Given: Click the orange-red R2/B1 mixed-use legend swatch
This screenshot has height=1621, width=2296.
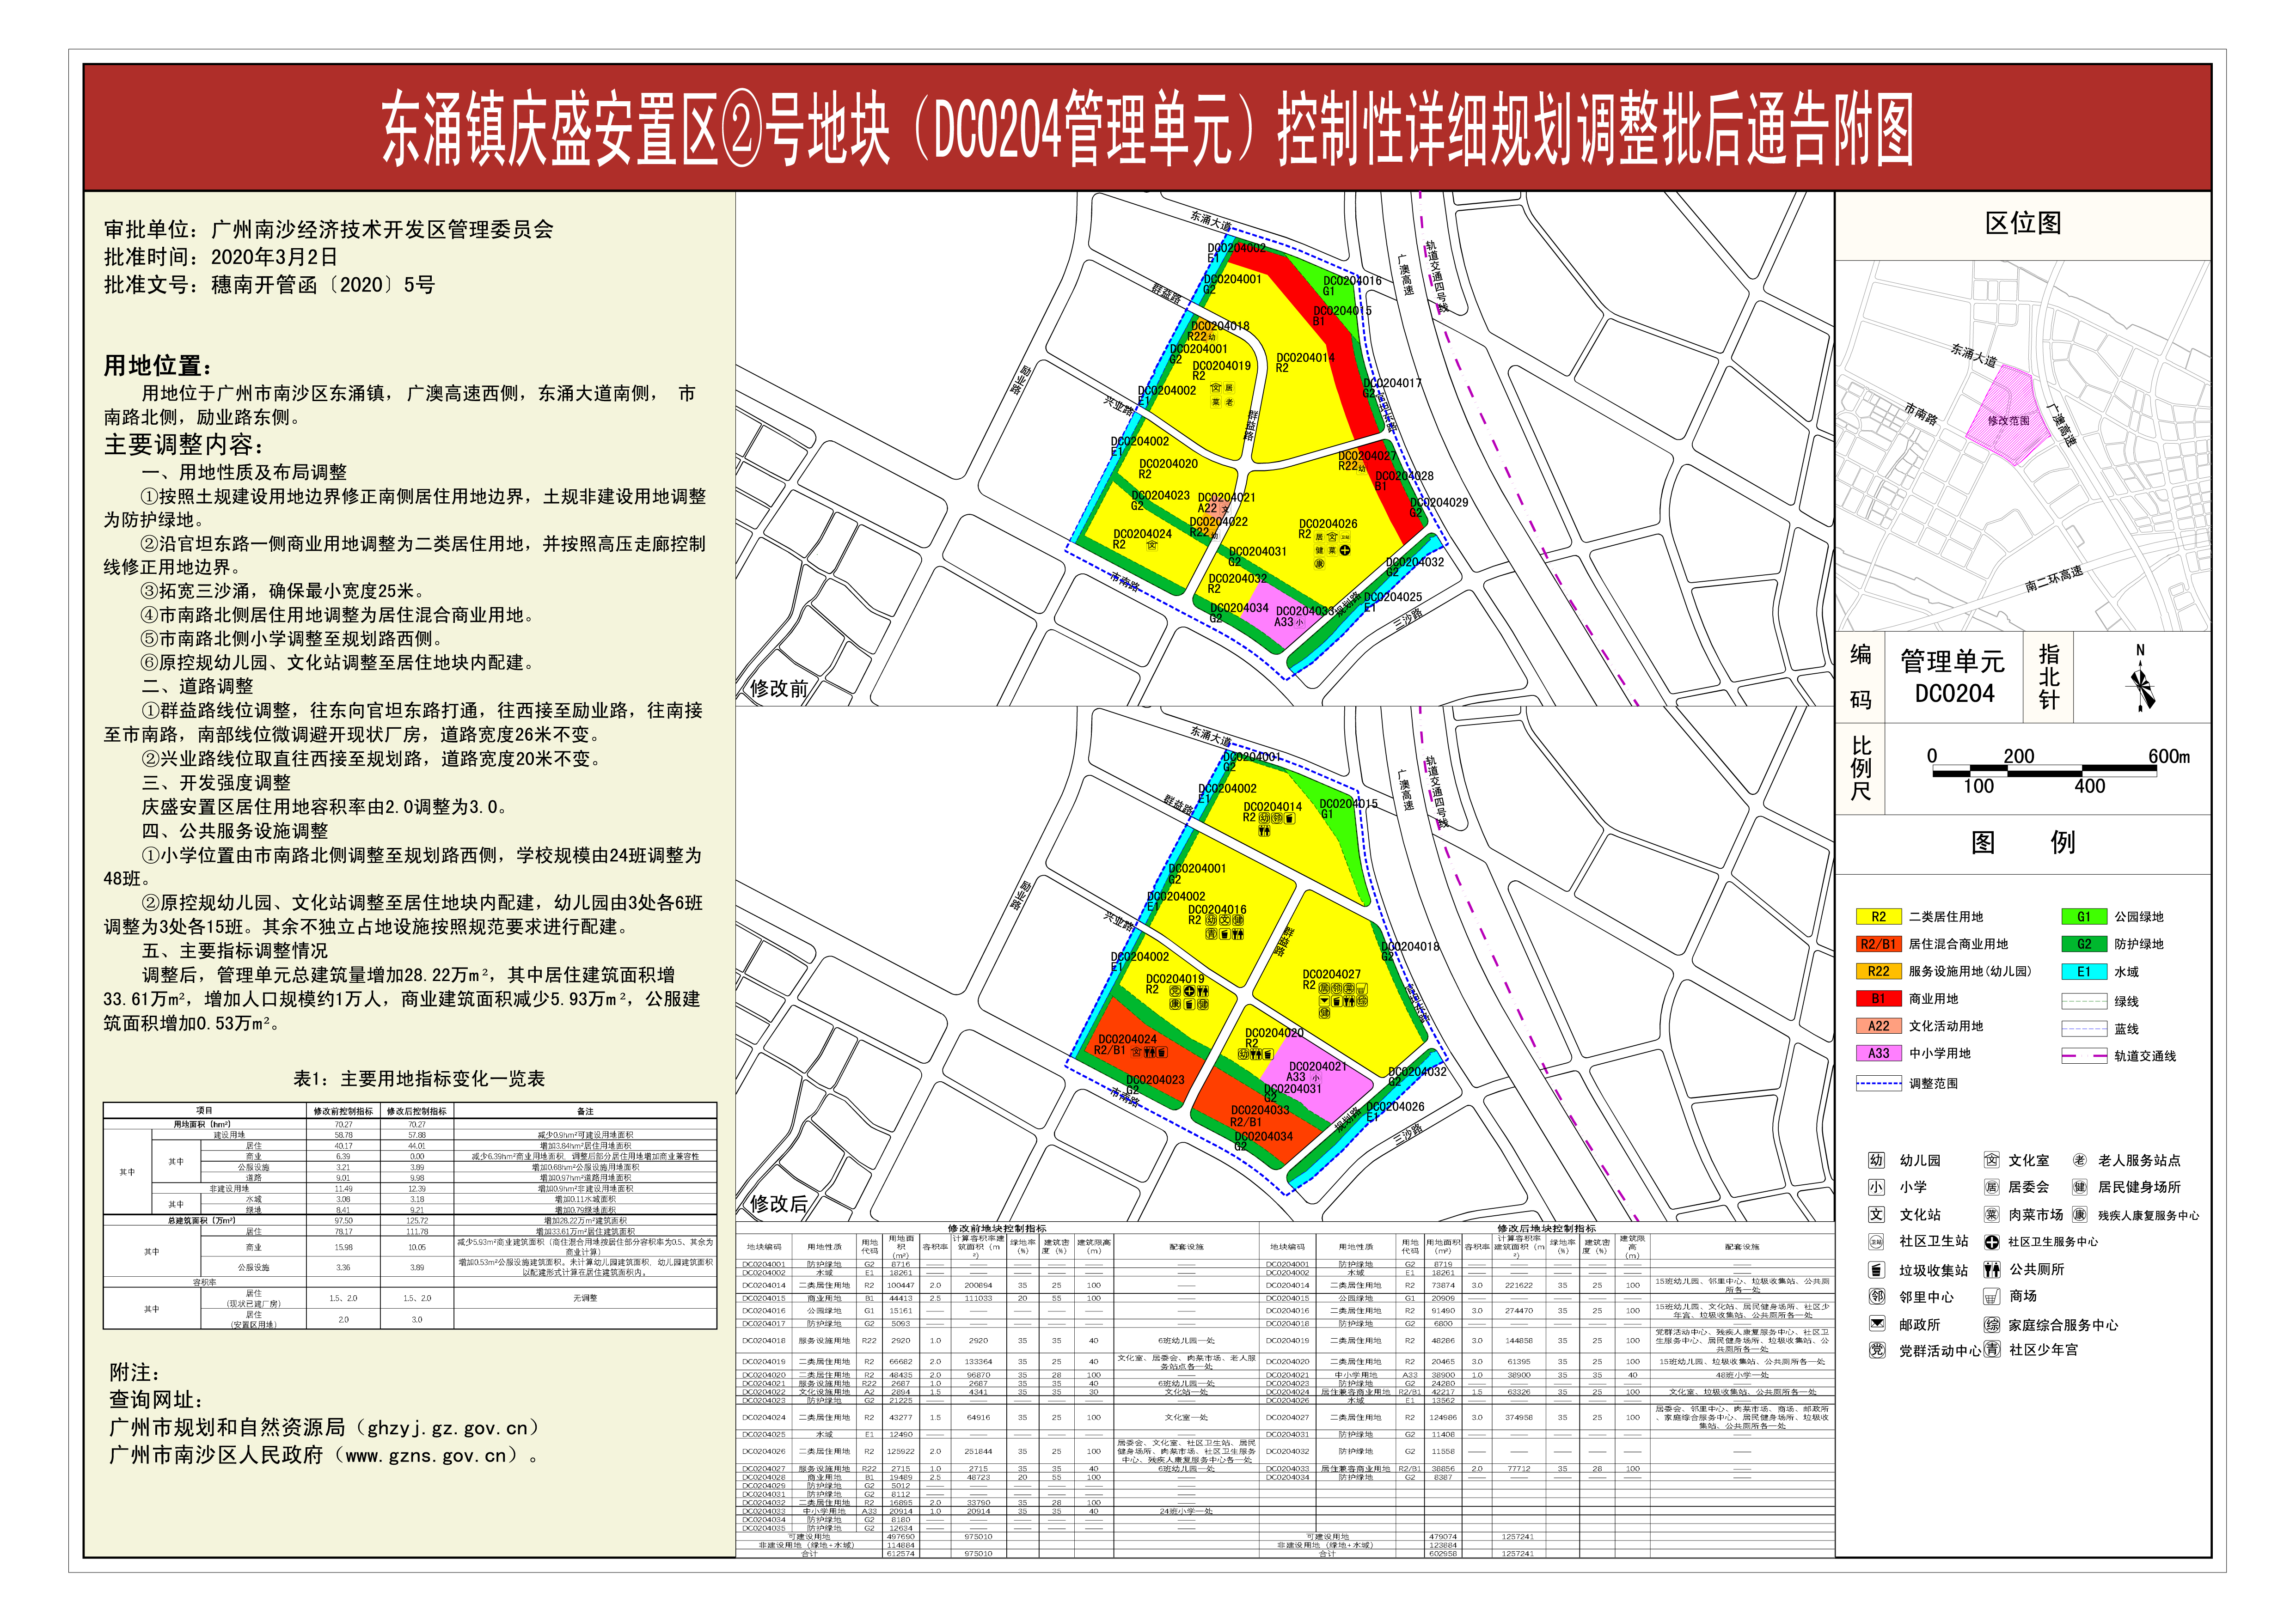Looking at the screenshot, I should pyautogui.click(x=1879, y=944).
